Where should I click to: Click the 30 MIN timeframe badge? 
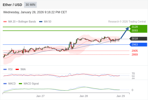[x=30, y=5]
